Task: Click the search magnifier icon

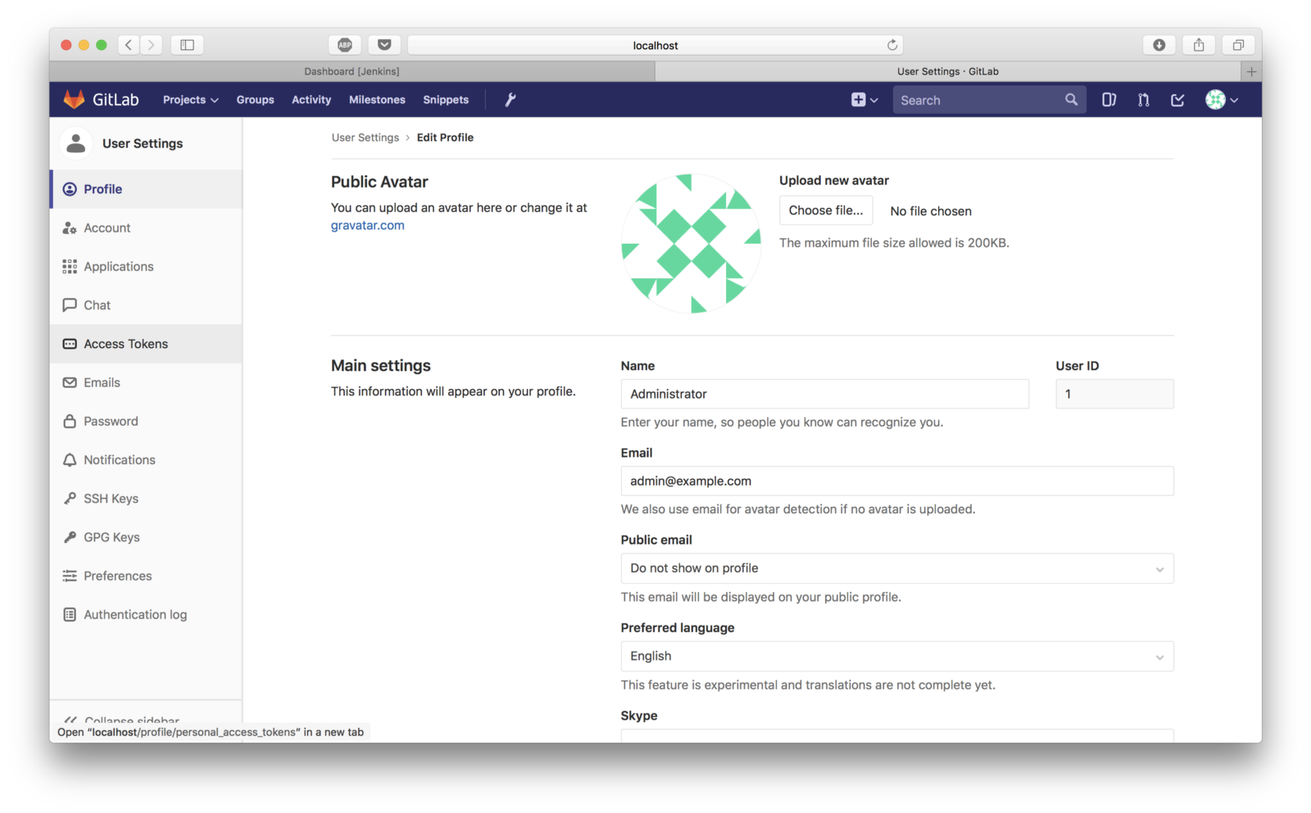Action: click(1071, 100)
